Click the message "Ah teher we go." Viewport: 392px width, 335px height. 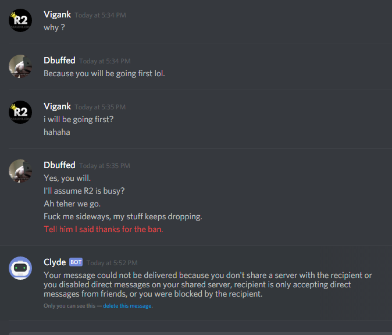click(72, 204)
